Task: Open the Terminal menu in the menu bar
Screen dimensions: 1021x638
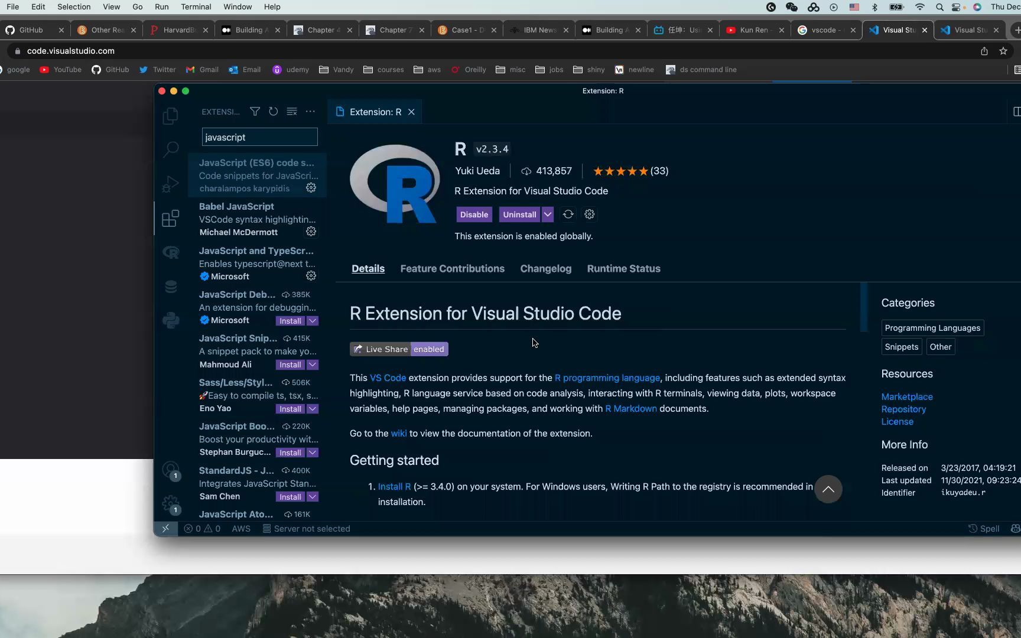Action: [x=196, y=6]
